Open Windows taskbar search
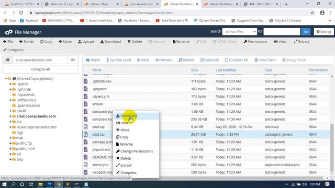This screenshot has width=335, height=188. (13, 184)
